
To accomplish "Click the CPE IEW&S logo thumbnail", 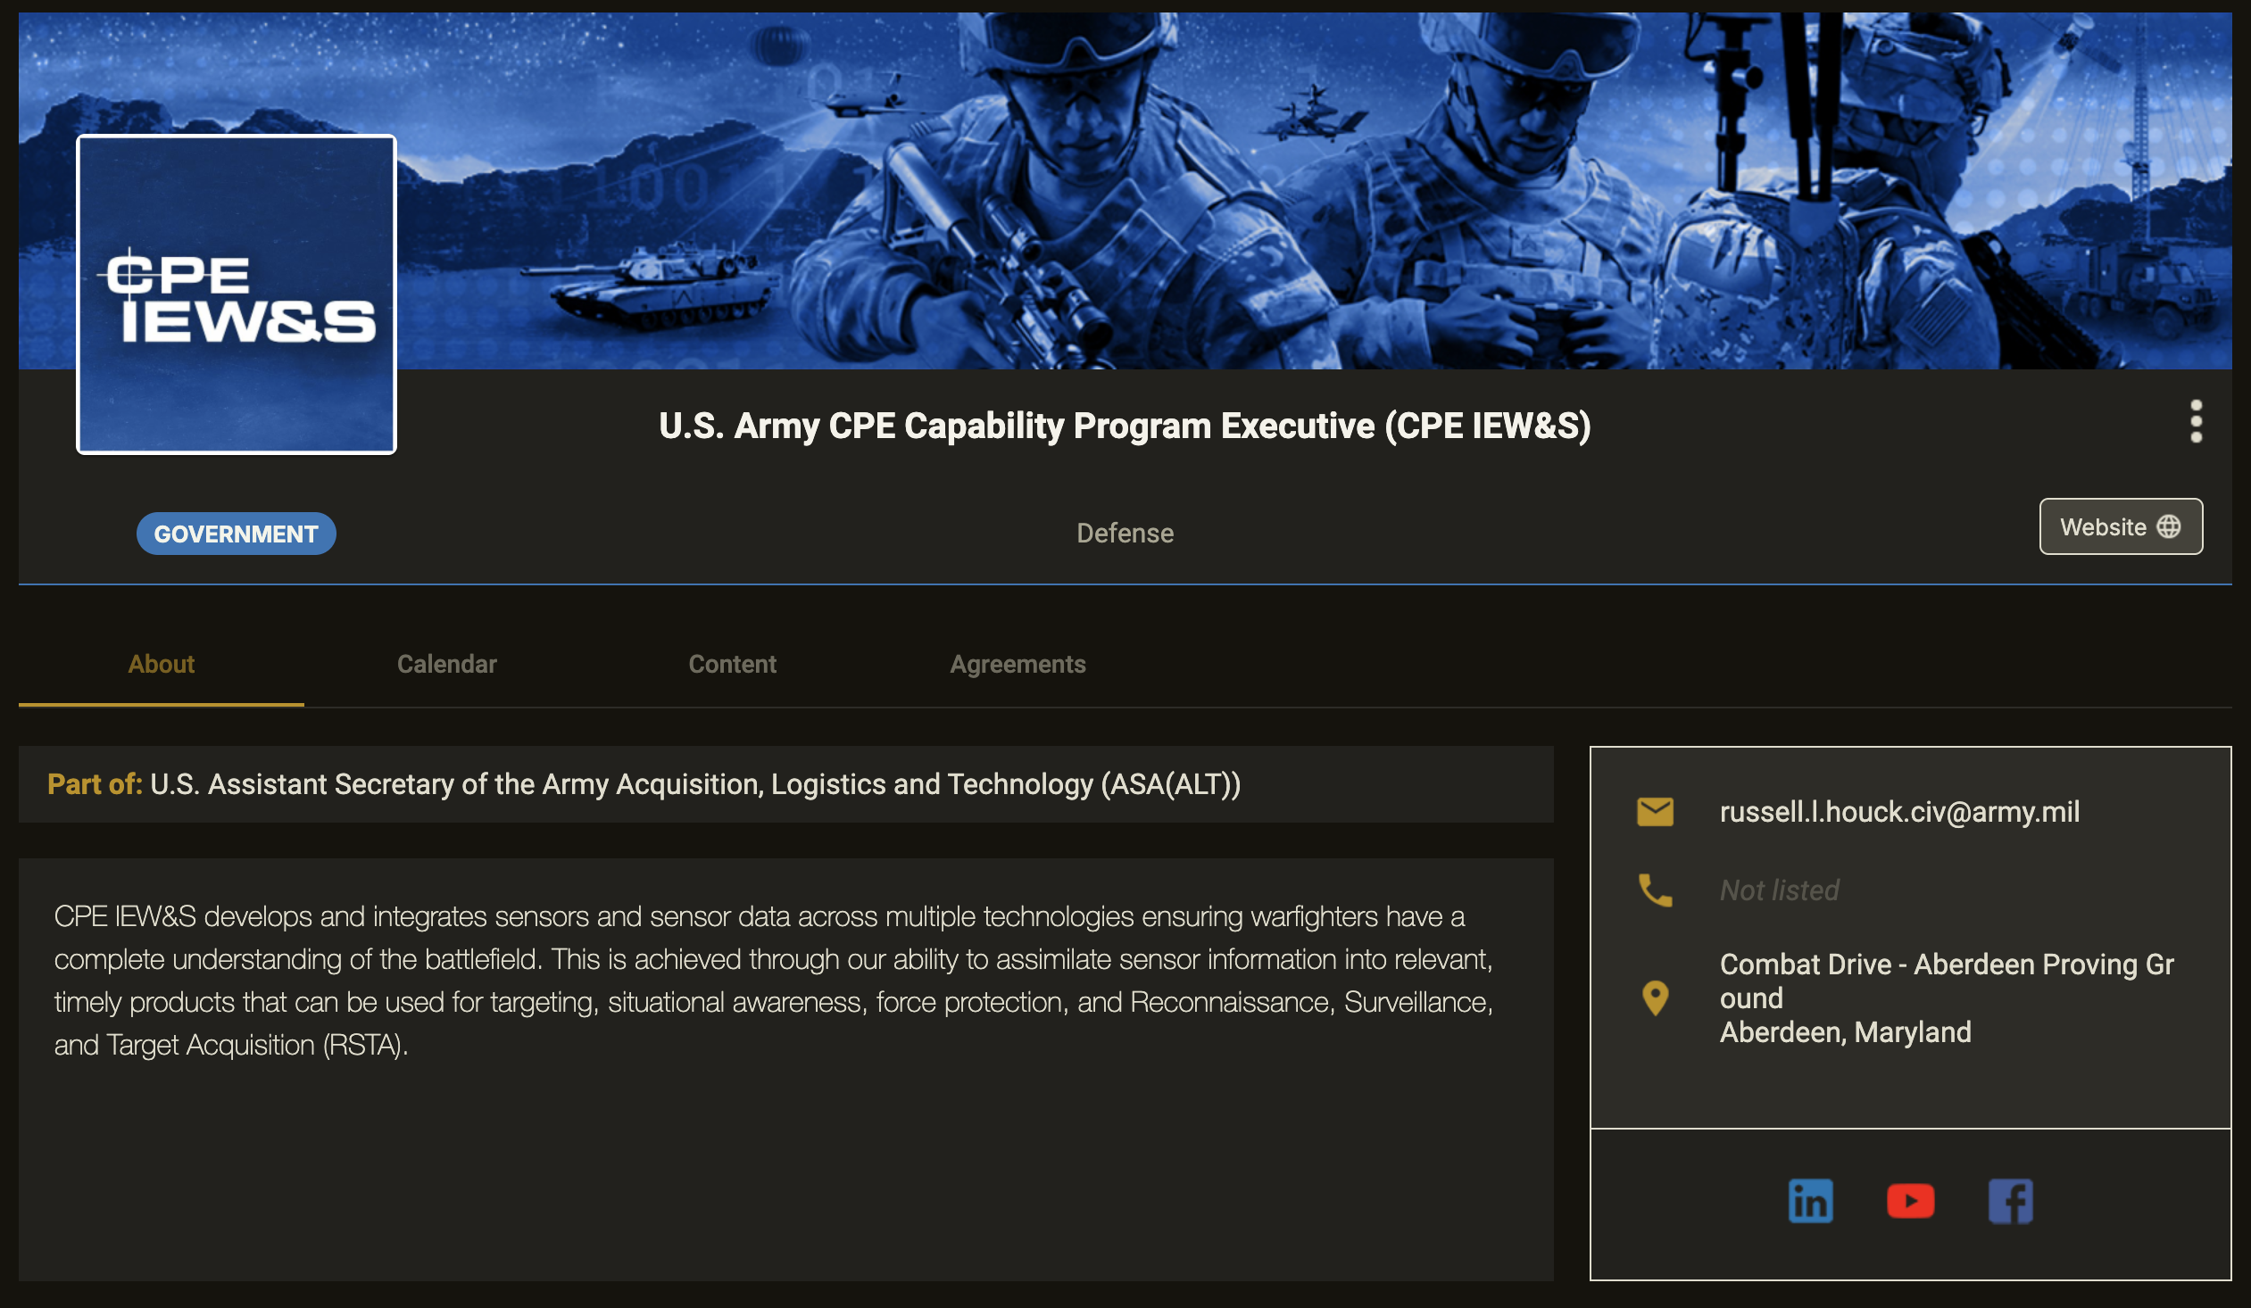I will coord(237,294).
